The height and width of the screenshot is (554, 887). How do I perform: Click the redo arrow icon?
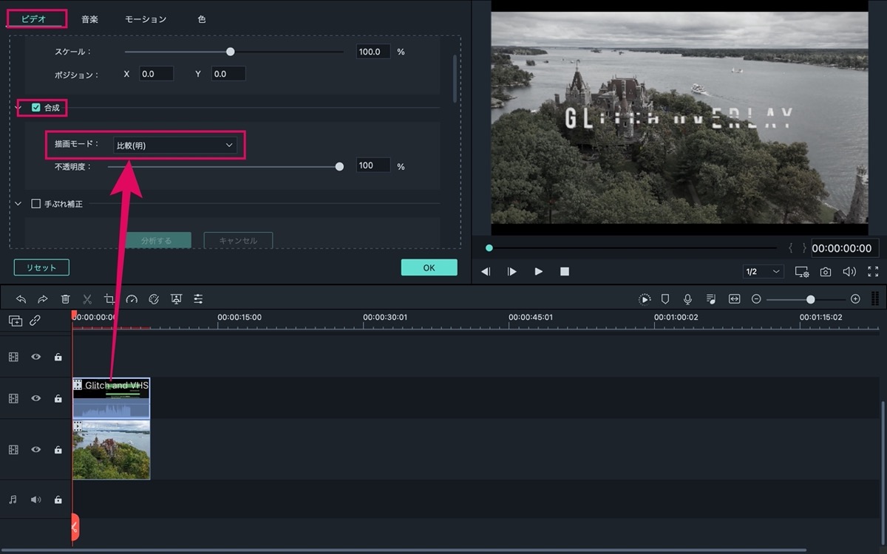[43, 299]
